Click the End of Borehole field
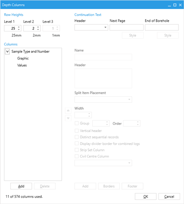Viewport: 184px width, 204px height. 162,27
